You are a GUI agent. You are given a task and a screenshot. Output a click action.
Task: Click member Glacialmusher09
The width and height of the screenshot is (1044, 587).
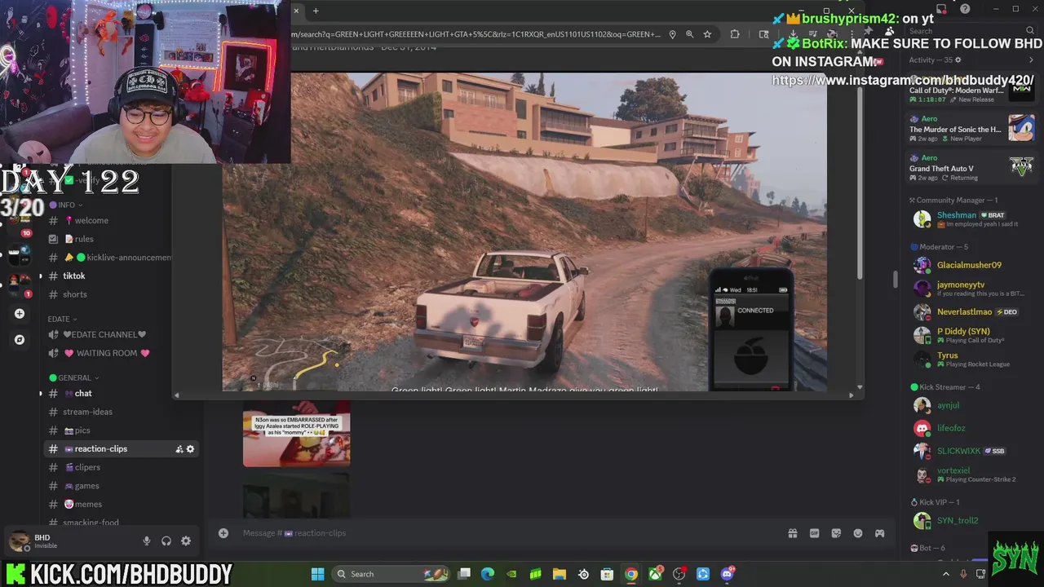click(x=971, y=265)
